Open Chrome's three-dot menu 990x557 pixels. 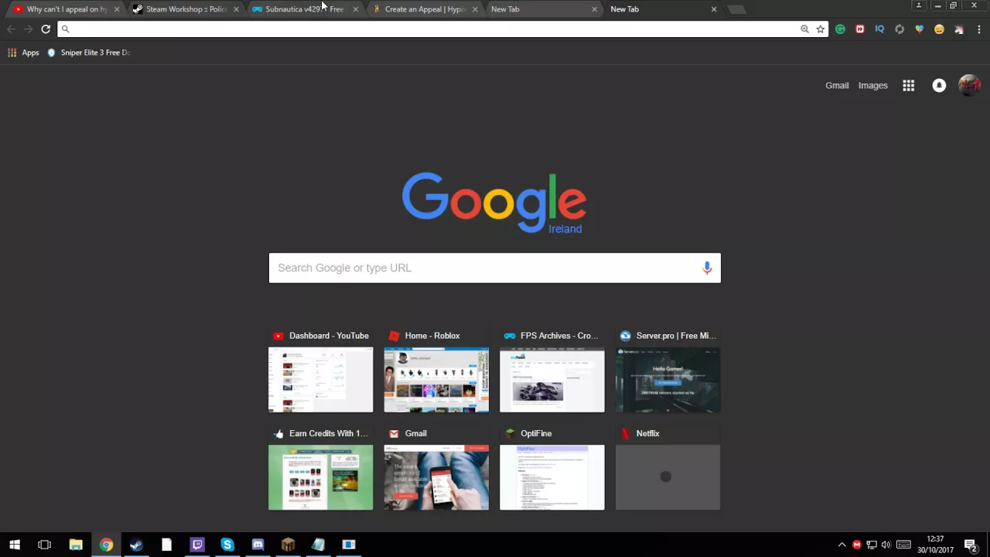pos(978,29)
